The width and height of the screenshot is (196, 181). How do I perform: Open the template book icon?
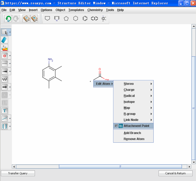pyautogui.click(x=26, y=19)
